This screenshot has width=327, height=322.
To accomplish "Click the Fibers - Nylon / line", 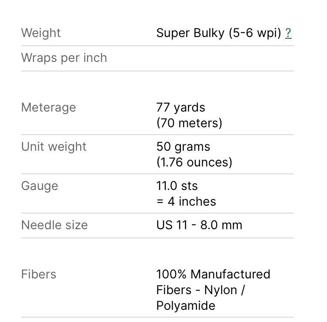I will pyautogui.click(x=201, y=290).
